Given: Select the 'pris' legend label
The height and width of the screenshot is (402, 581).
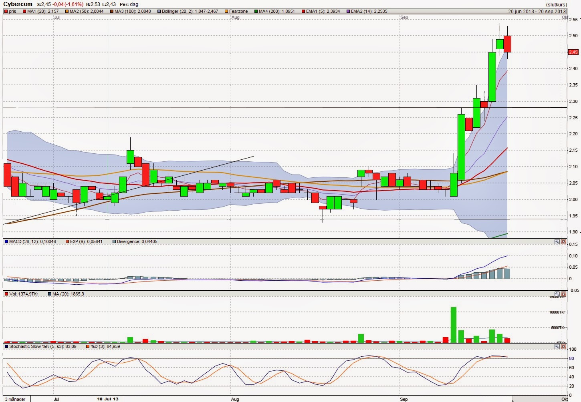Looking at the screenshot, I should [13, 11].
